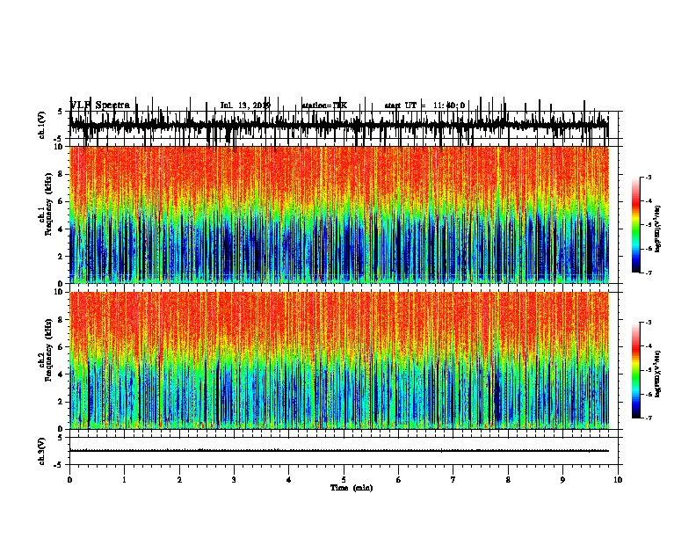Click the "-4" tick on ch.1 color bar
This screenshot has width=696, height=538.
[x=648, y=201]
